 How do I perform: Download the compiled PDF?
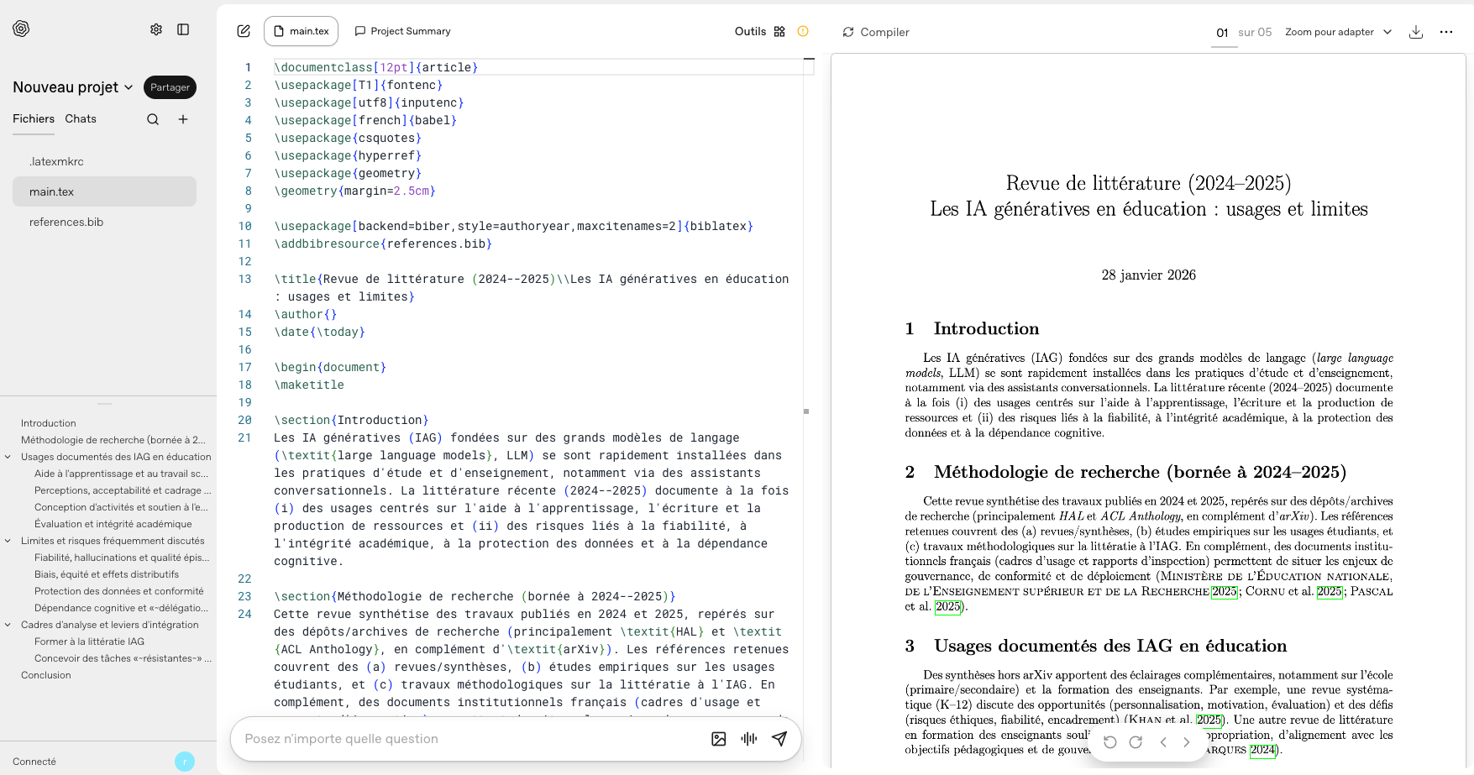coord(1416,32)
